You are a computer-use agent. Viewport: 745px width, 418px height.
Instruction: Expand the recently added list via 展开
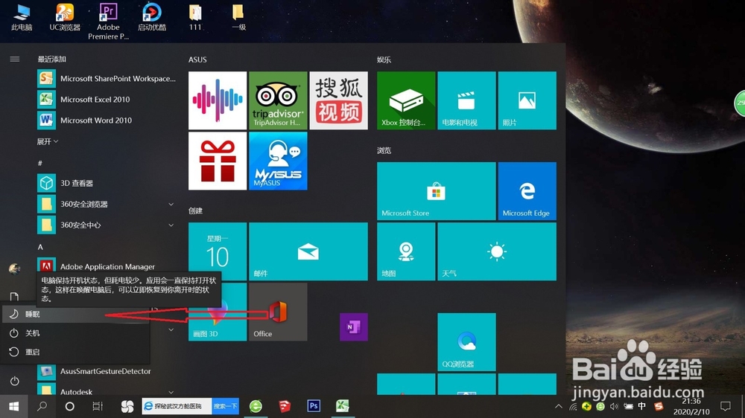pyautogui.click(x=48, y=141)
